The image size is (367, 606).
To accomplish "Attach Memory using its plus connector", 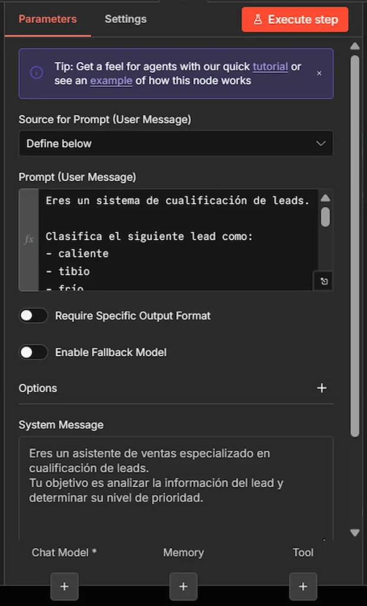I will click(x=183, y=586).
